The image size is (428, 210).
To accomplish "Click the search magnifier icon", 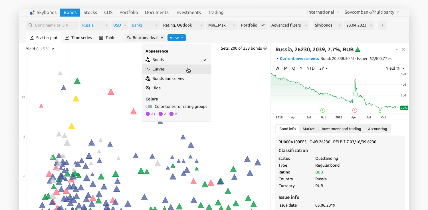I will click(x=31, y=25).
